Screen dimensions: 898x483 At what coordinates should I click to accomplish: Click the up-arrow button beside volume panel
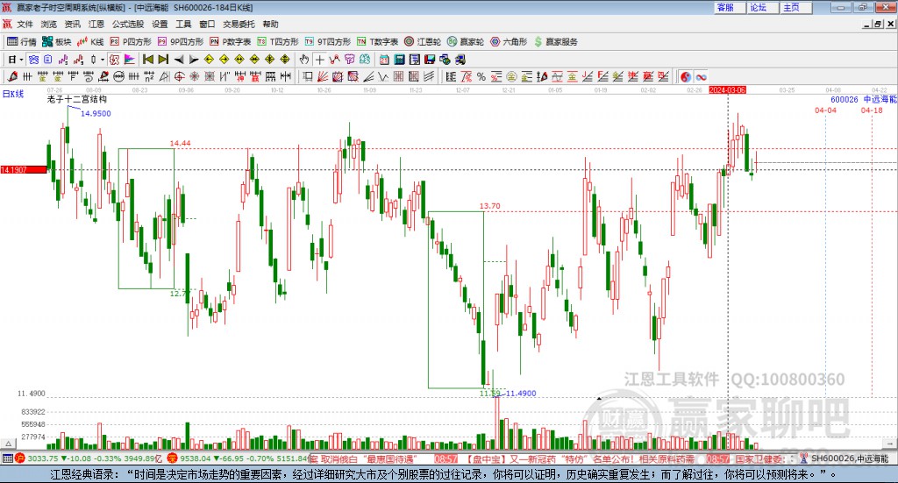pyautogui.click(x=8, y=444)
